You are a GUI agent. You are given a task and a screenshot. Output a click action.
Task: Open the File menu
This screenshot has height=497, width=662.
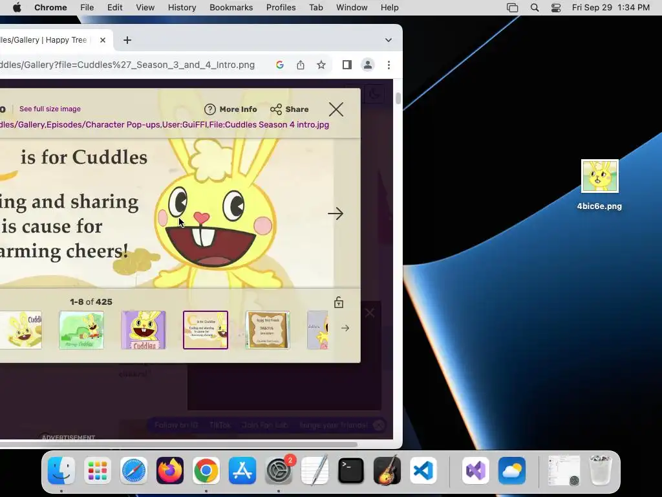pyautogui.click(x=87, y=8)
